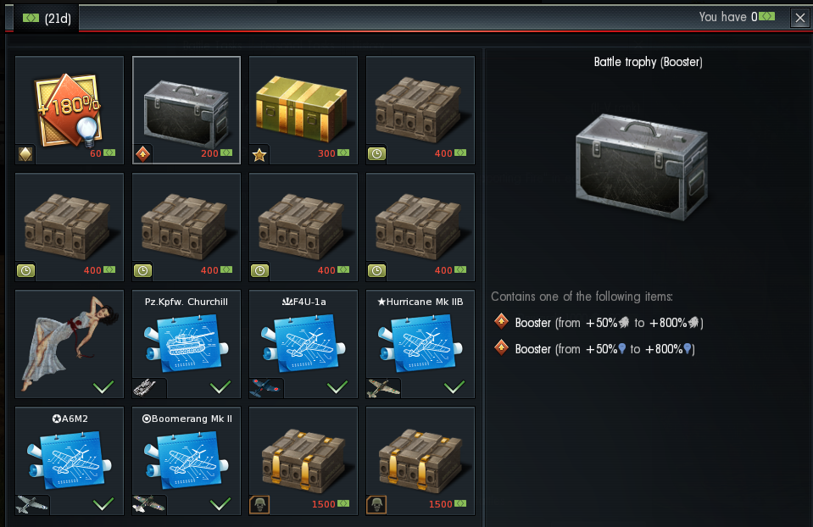Choose the F4U-1a aircraft blueprint
813x527 pixels.
(x=303, y=344)
